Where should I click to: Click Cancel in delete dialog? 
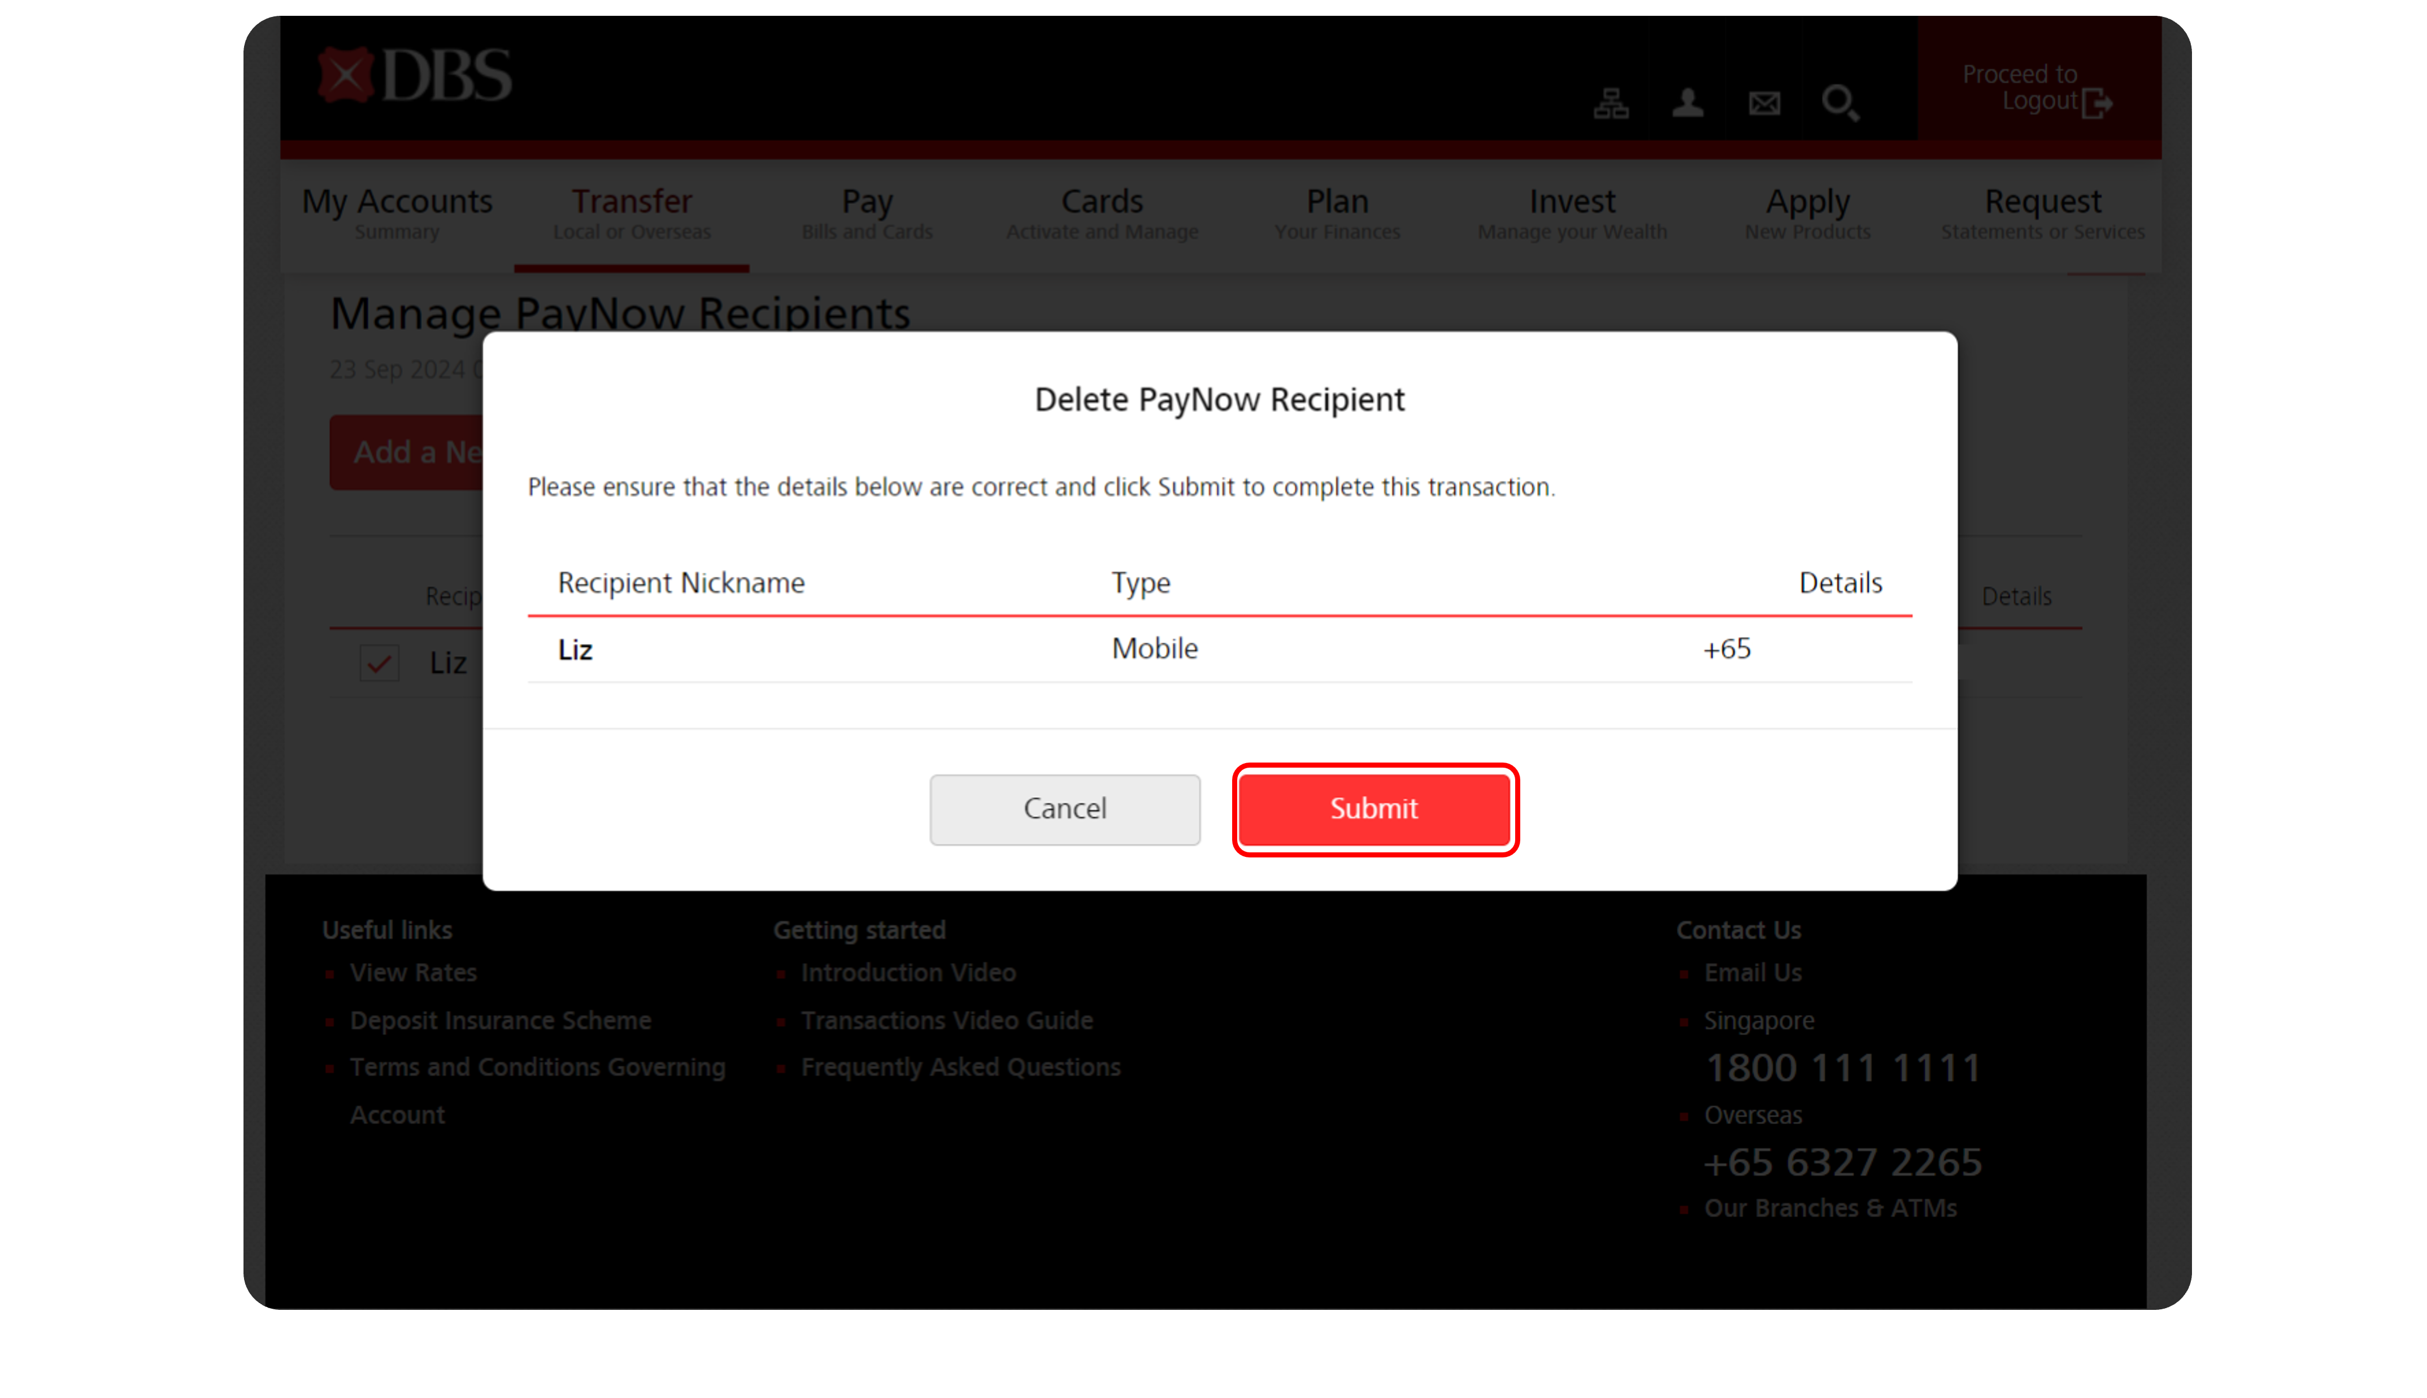(x=1065, y=808)
